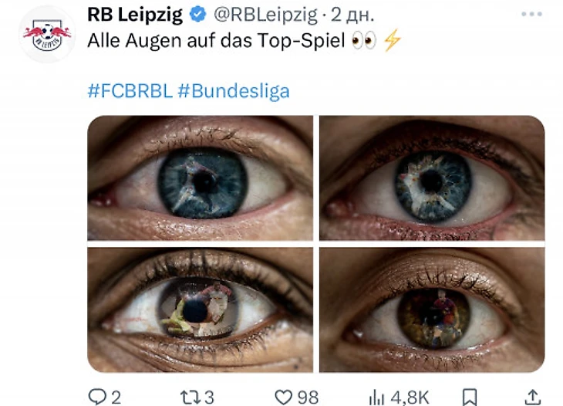Retweet the post with 3 reposts
563x406 pixels.
189,398
